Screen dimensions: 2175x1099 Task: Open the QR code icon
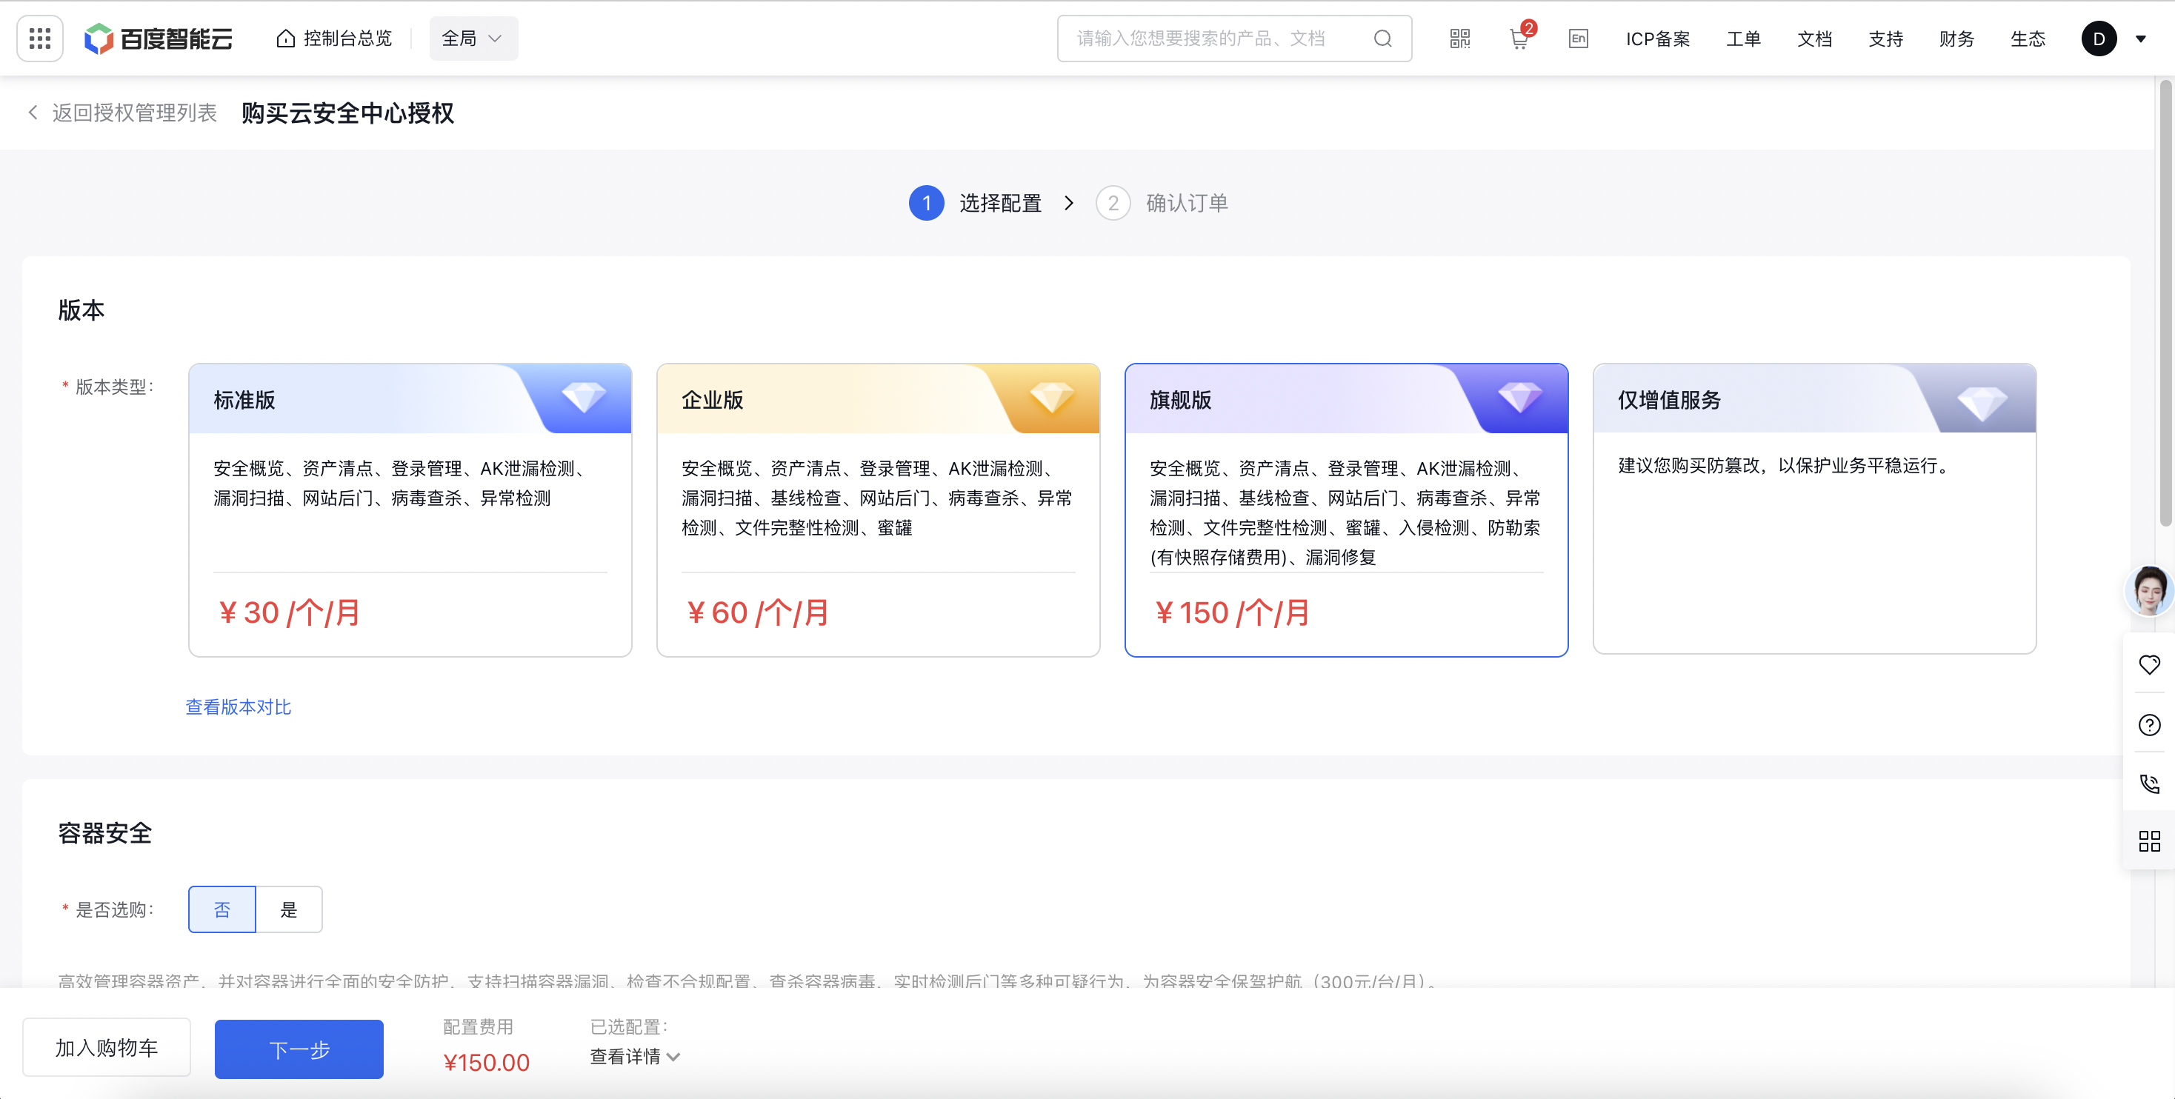[1460, 38]
